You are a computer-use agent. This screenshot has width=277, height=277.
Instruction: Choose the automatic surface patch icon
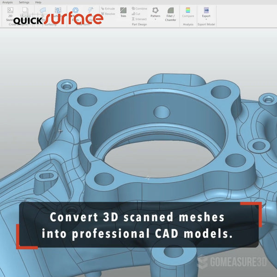(58, 10)
